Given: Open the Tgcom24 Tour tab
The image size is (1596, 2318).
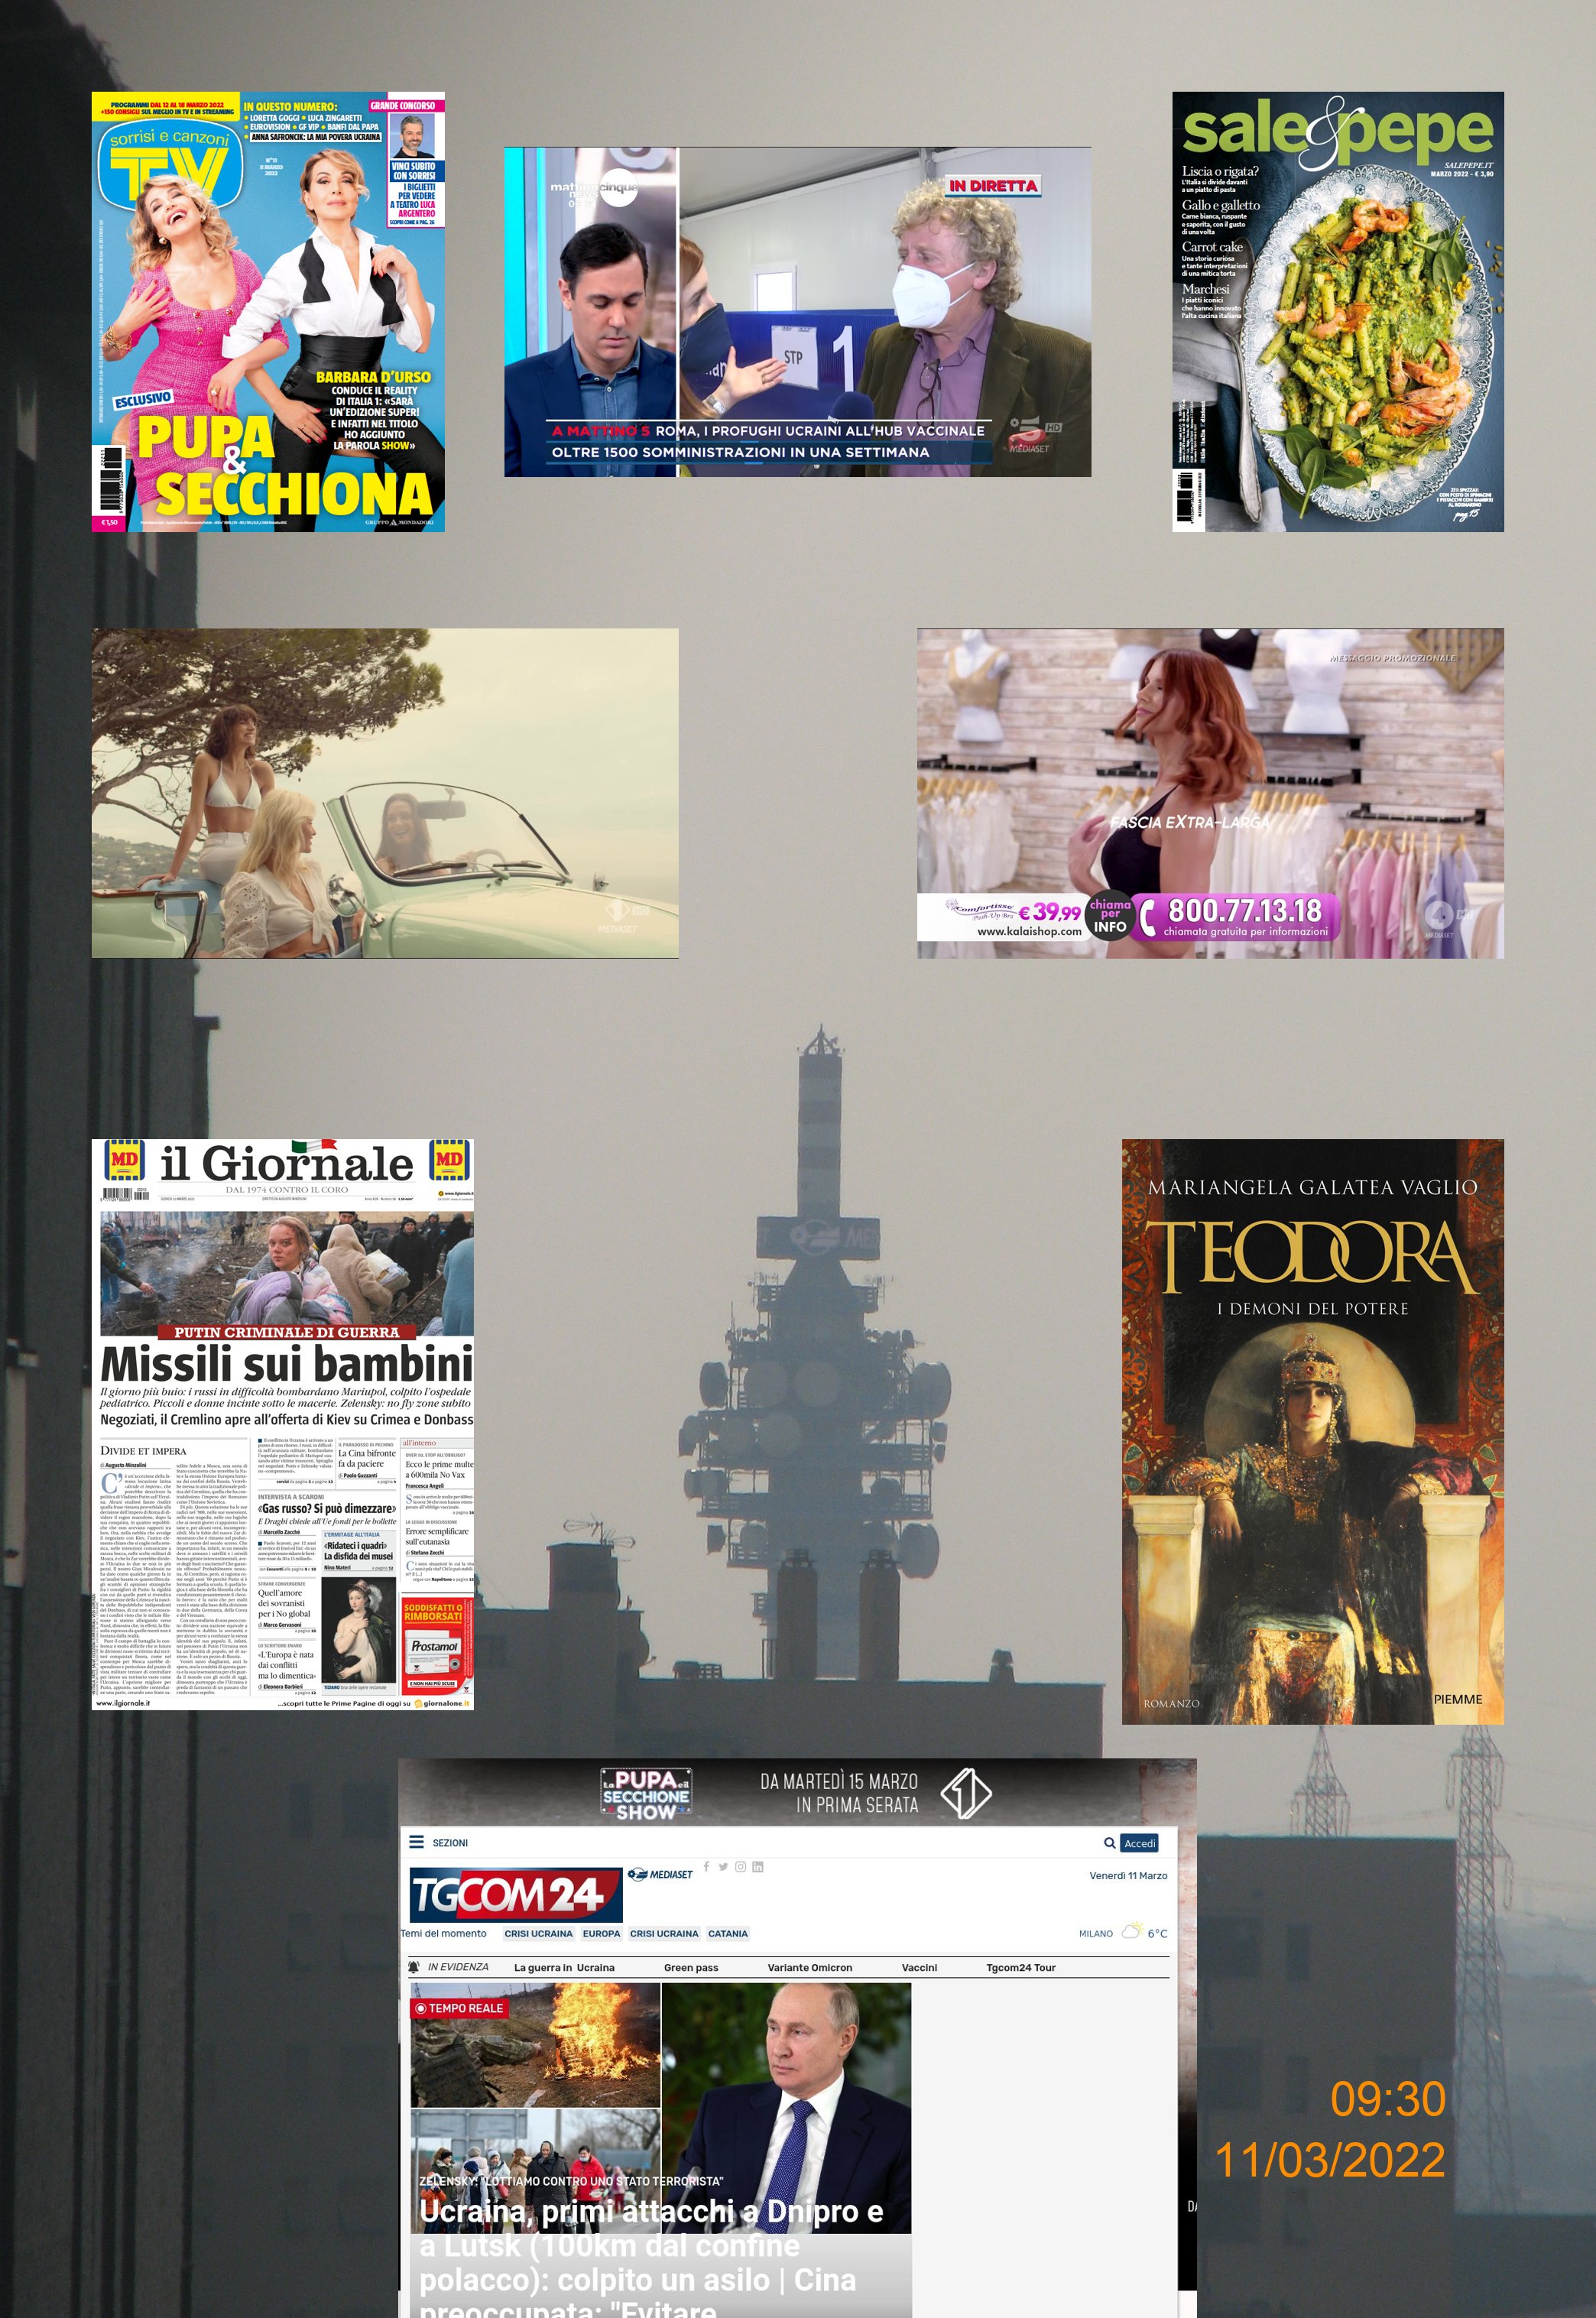Looking at the screenshot, I should click(x=1020, y=1968).
